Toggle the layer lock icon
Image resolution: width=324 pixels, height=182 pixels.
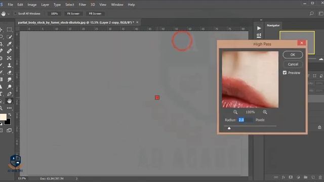319,127
